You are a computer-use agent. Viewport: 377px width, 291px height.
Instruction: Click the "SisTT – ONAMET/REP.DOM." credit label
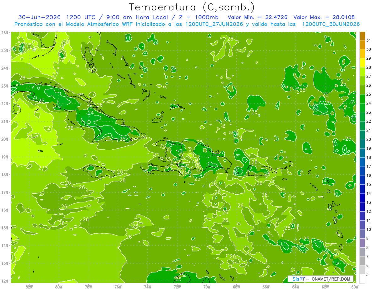[320, 279]
